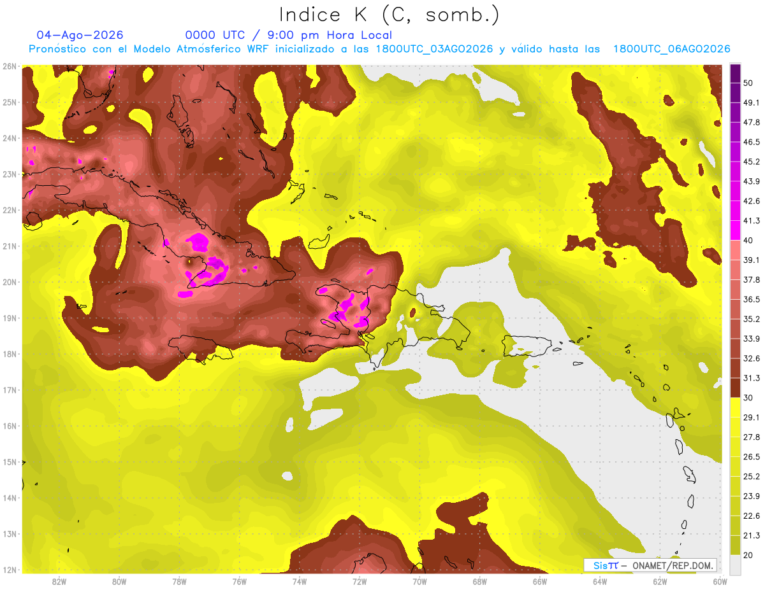
Task: Click the 76W longitude axis label
Action: coord(240,582)
